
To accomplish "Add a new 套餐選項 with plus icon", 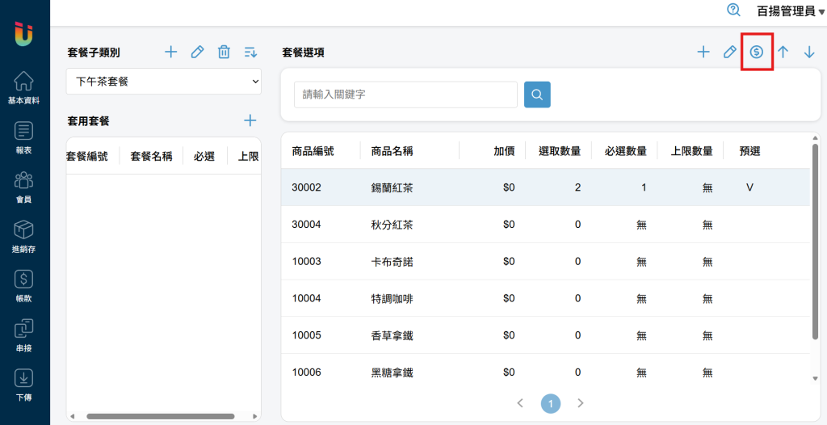I will click(703, 53).
